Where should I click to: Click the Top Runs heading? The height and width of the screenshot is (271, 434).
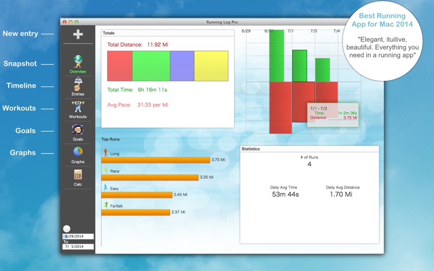click(111, 139)
